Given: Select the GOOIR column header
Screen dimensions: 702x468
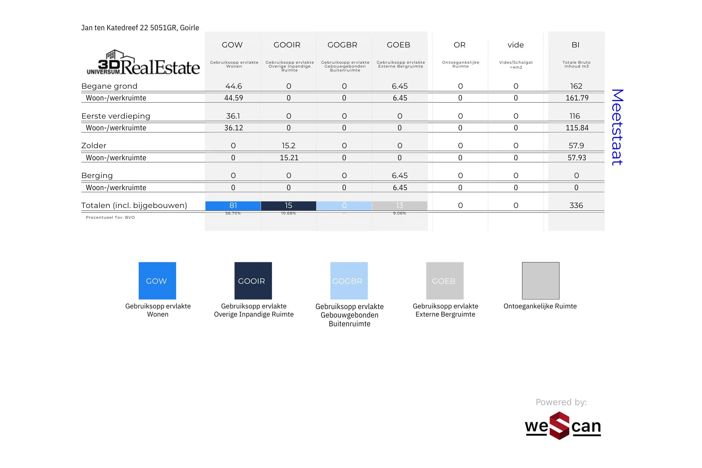Looking at the screenshot, I should (x=287, y=45).
